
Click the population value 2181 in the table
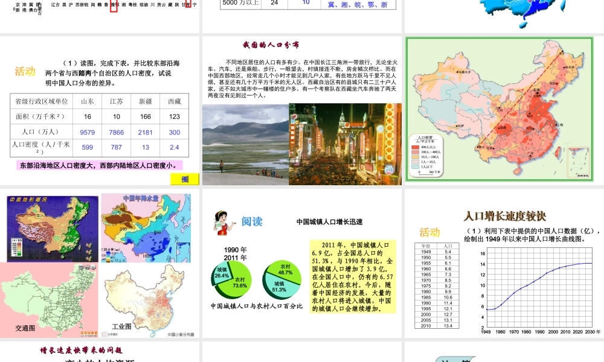click(x=145, y=132)
